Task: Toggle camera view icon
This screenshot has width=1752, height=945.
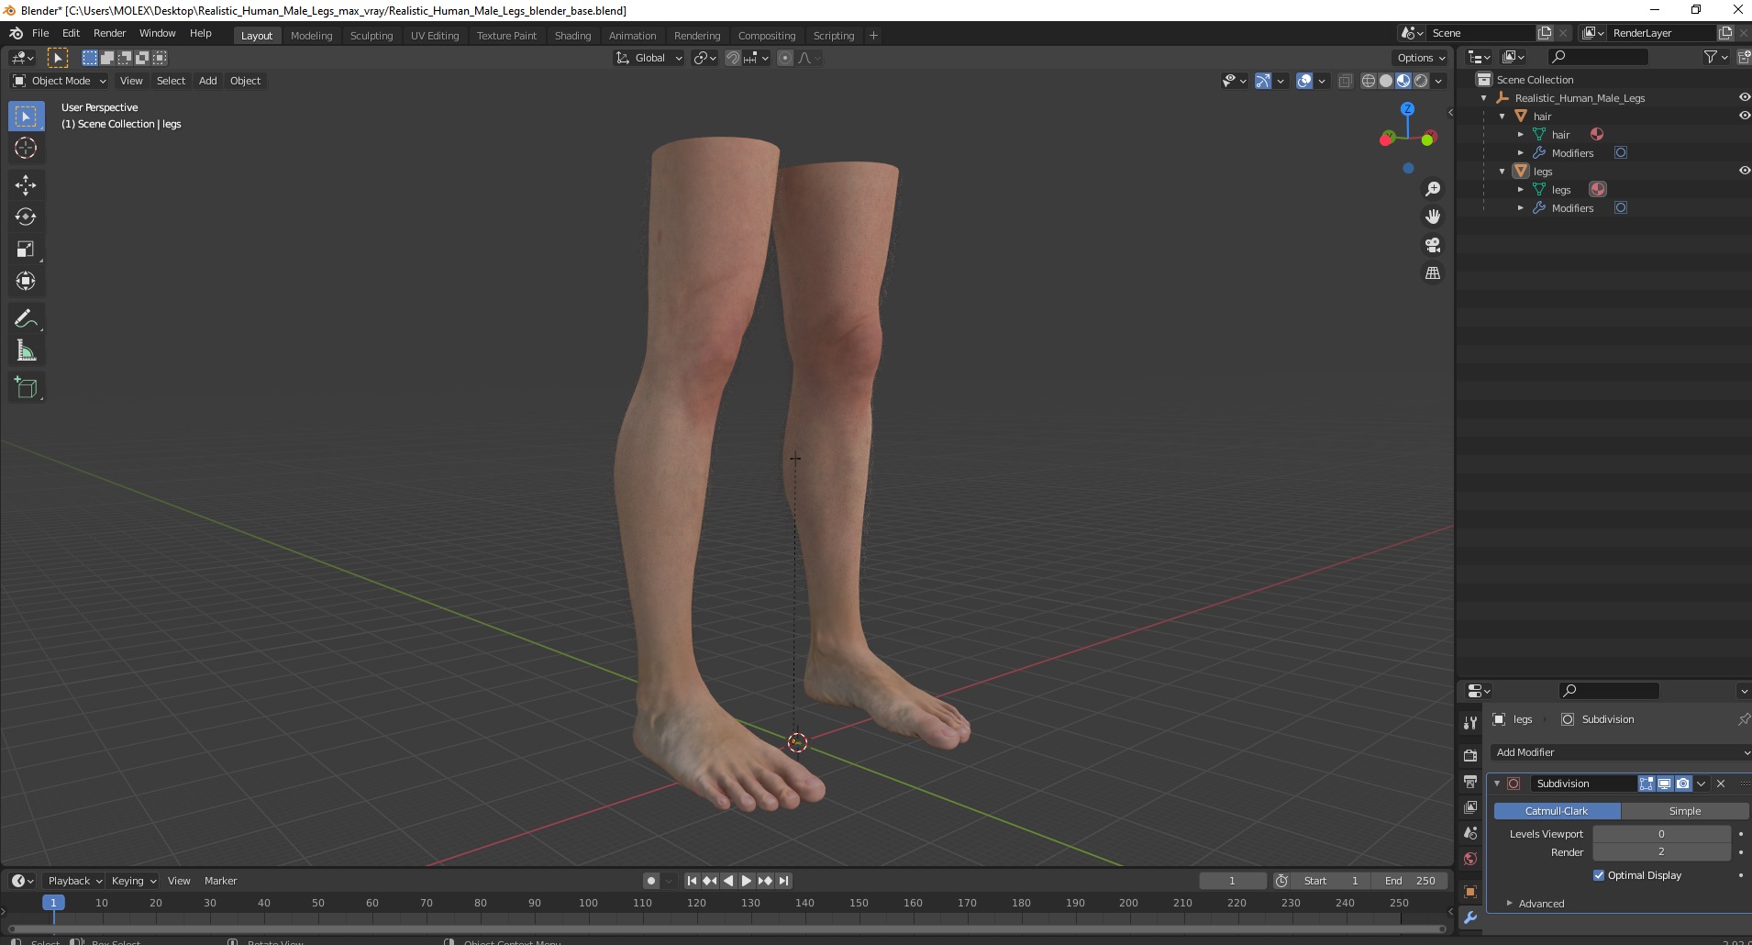Action: click(x=1432, y=245)
